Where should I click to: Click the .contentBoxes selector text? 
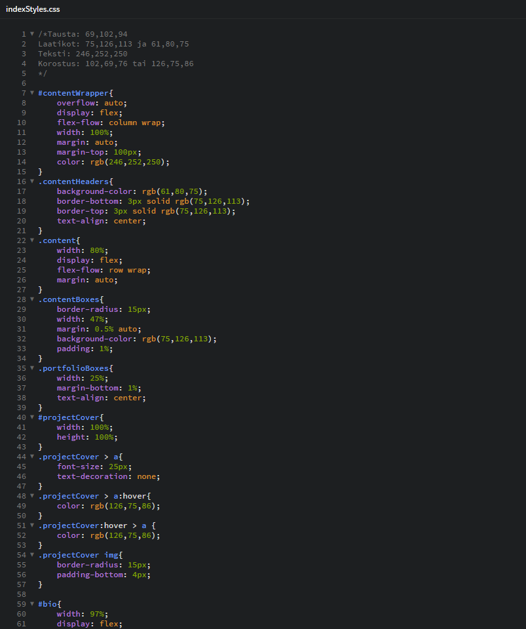(x=69, y=299)
